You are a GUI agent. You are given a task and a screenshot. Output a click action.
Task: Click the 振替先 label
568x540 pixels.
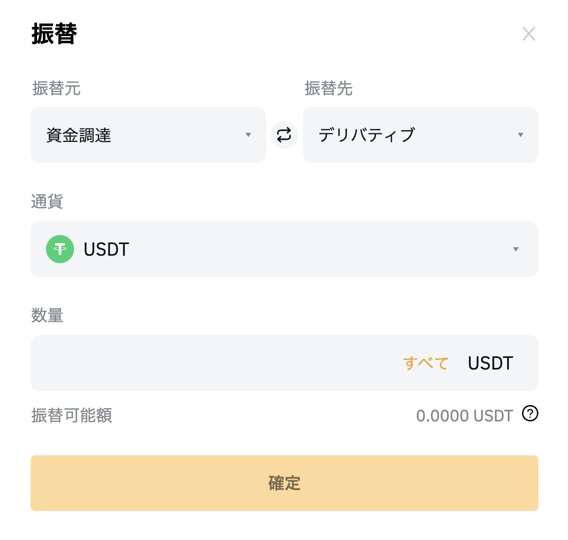(x=328, y=88)
